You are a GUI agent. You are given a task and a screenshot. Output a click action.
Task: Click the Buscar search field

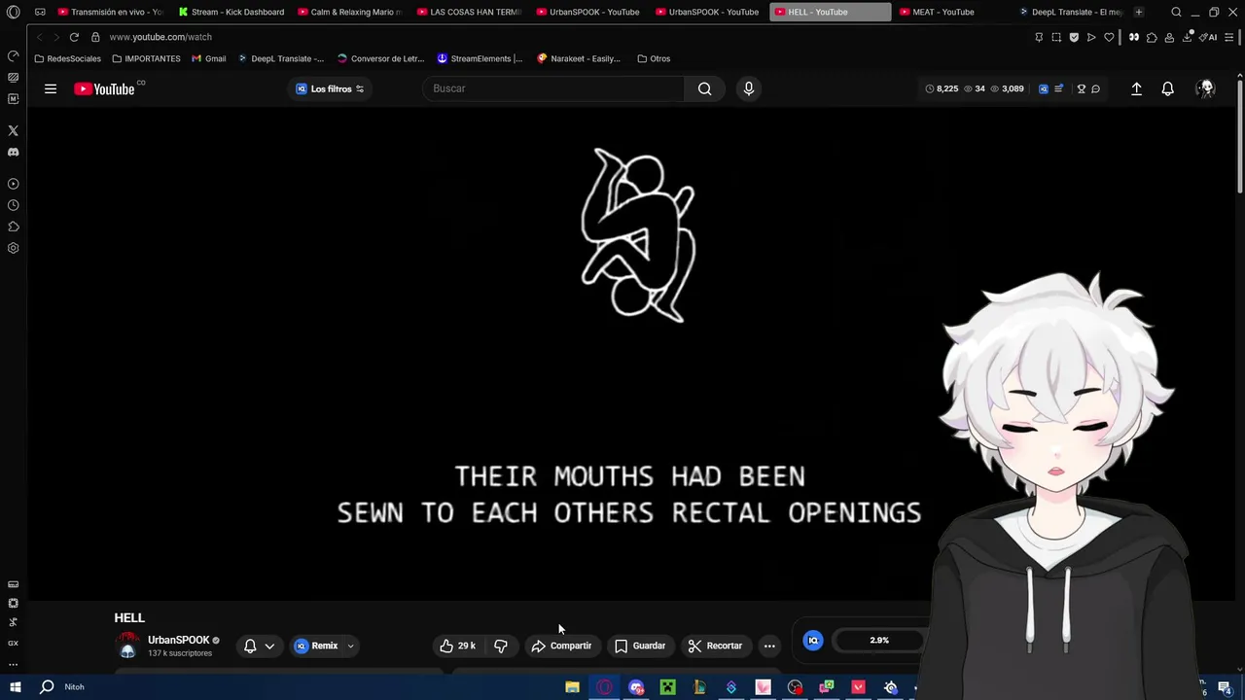click(x=553, y=88)
